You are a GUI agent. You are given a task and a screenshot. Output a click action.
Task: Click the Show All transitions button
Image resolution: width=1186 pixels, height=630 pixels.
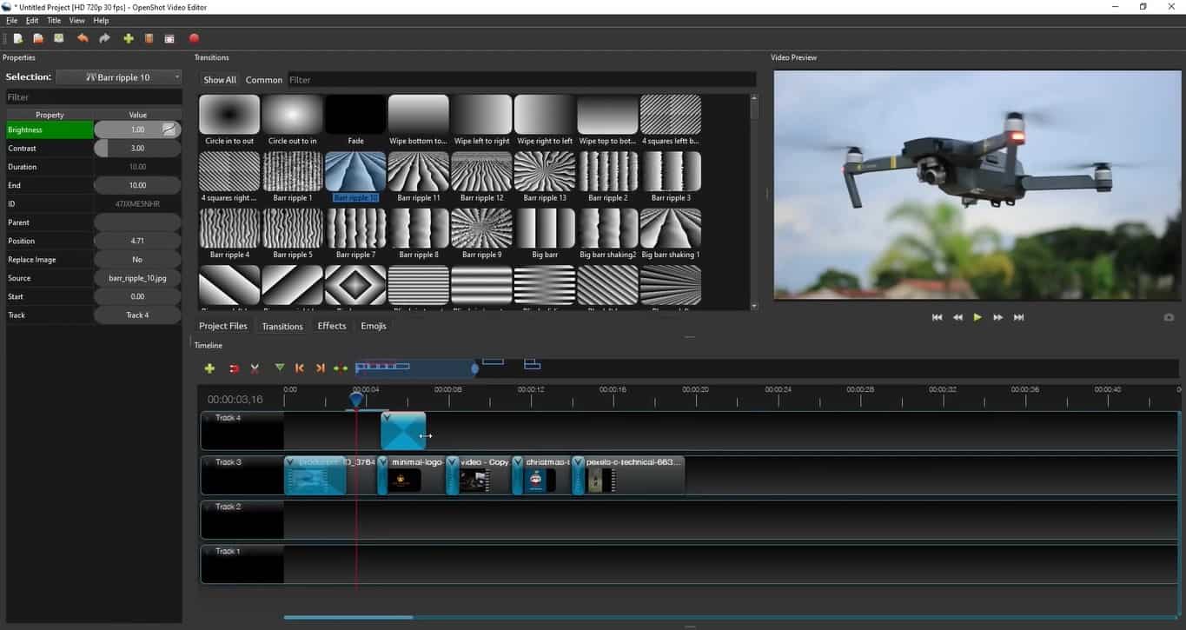click(x=218, y=79)
